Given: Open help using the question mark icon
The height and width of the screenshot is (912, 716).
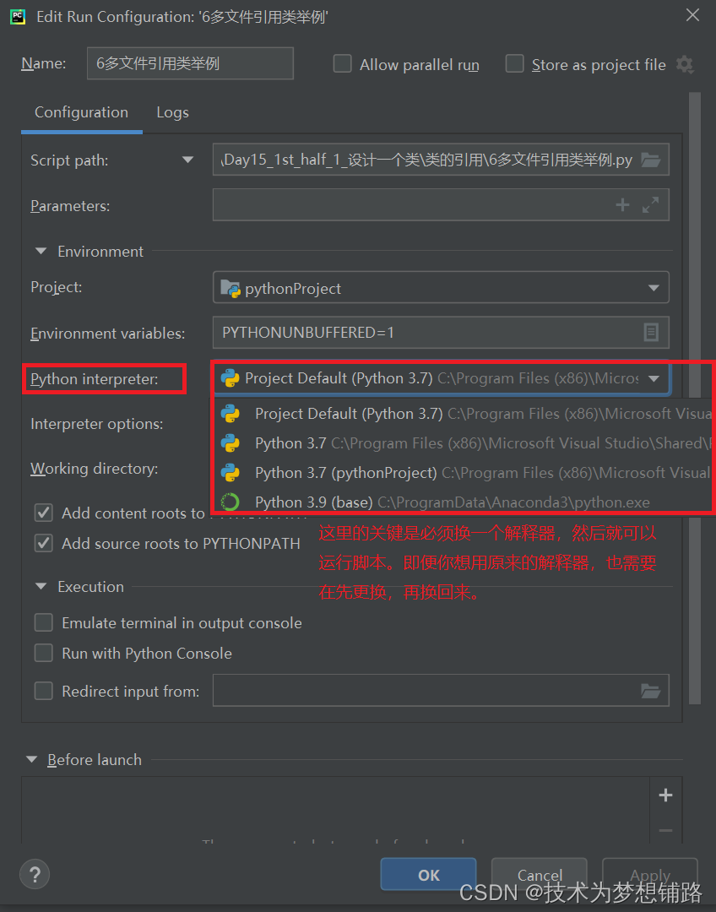Looking at the screenshot, I should (x=34, y=874).
